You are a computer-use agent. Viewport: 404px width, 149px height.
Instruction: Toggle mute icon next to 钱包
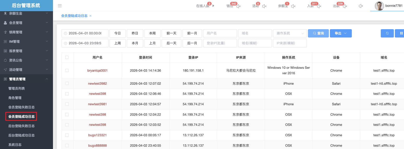click(x=239, y=6)
